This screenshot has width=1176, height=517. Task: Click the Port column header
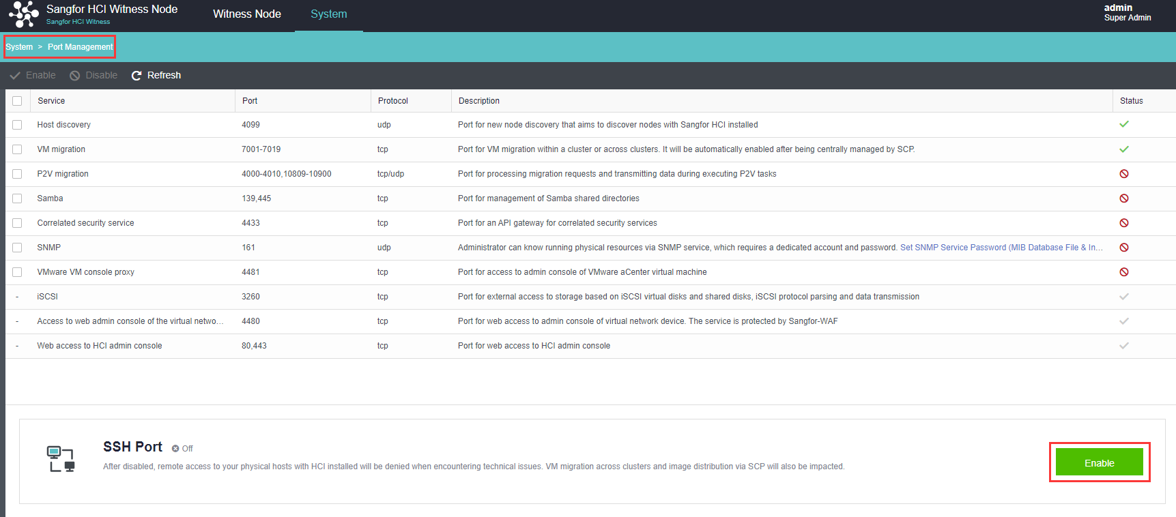point(250,101)
